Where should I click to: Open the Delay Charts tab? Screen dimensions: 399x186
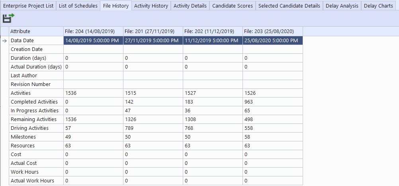click(378, 6)
